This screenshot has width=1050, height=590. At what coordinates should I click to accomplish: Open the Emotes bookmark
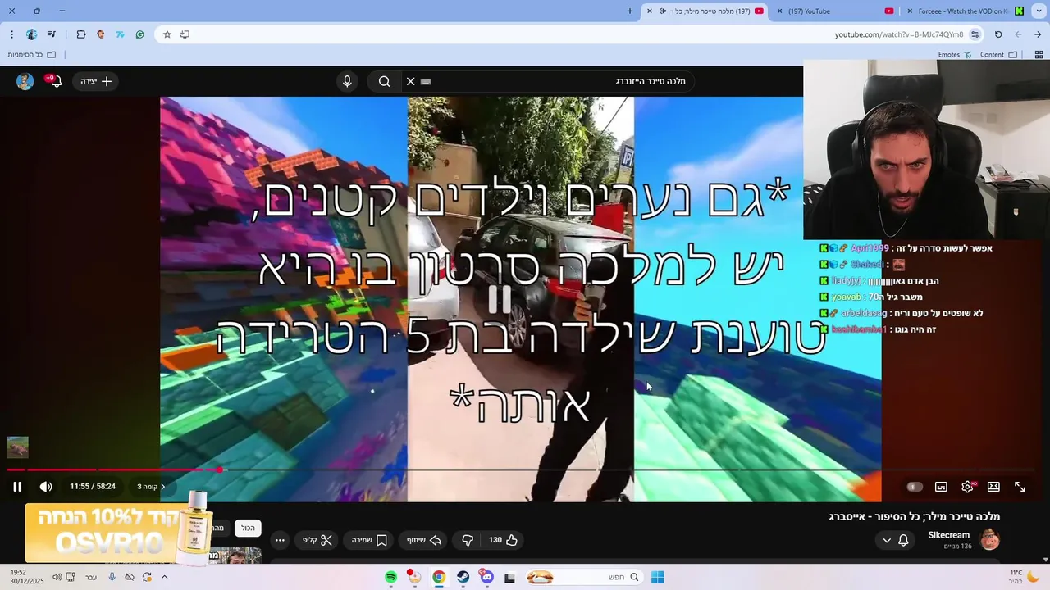[x=955, y=55]
